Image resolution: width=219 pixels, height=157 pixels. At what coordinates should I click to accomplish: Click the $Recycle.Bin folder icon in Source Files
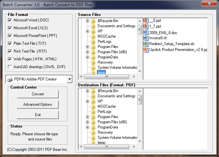click(x=93, y=21)
